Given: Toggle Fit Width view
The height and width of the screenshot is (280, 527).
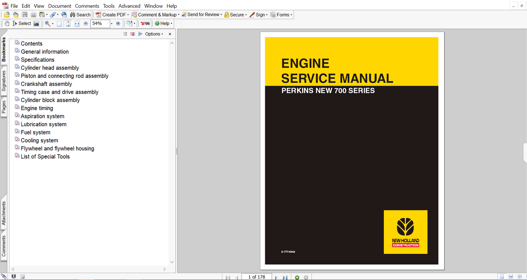Looking at the screenshot, I should point(77,24).
